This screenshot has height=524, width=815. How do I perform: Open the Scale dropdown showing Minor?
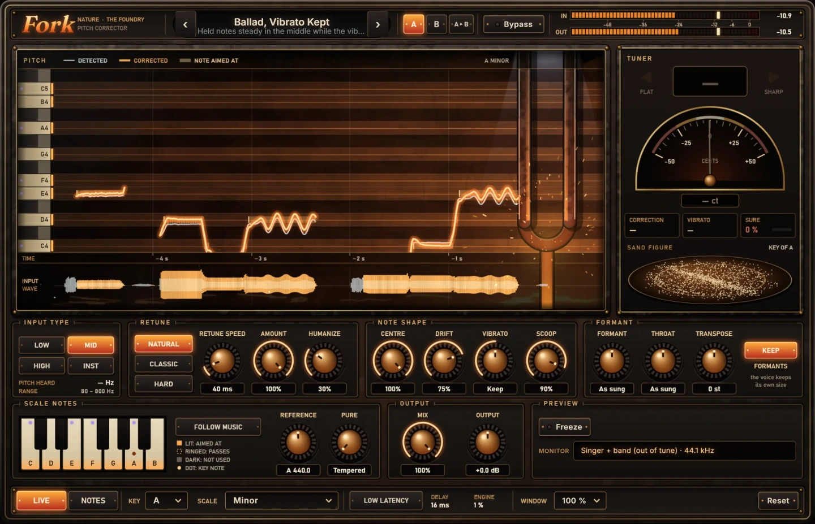coord(282,500)
